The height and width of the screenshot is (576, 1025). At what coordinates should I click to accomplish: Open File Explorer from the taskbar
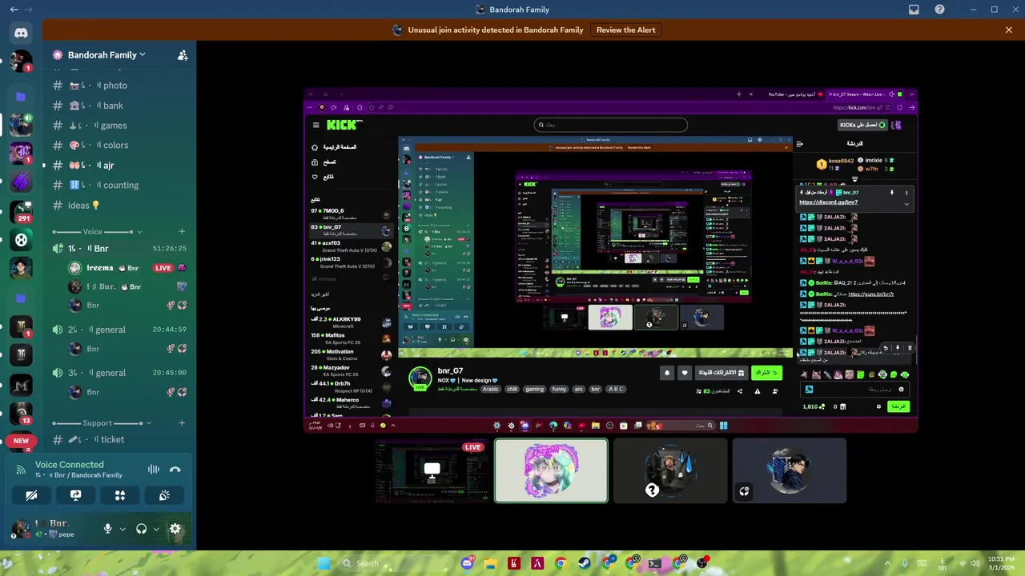point(490,563)
